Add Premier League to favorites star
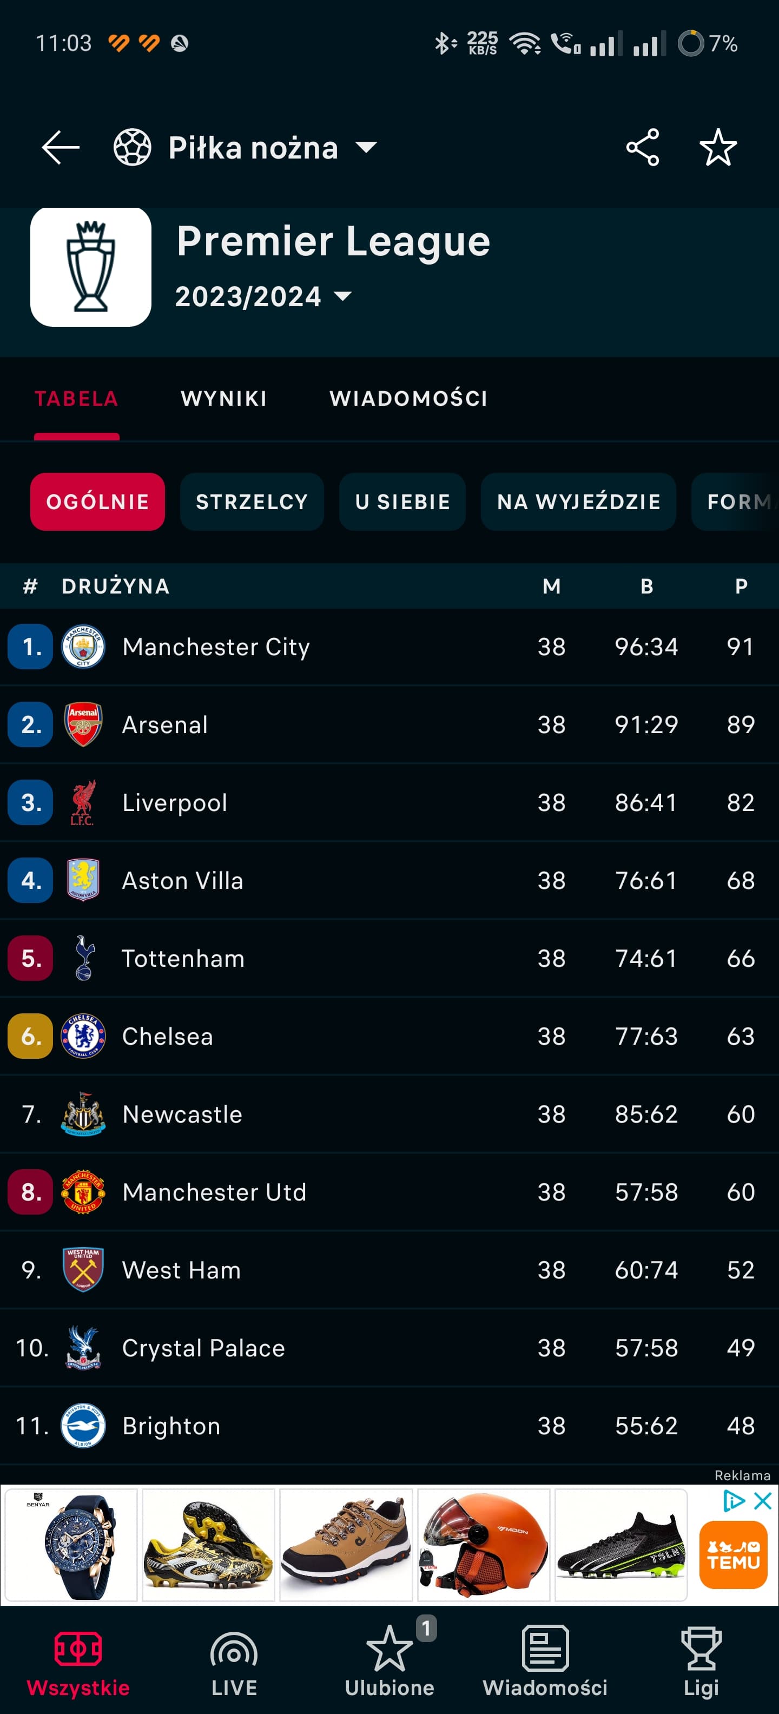The height and width of the screenshot is (1714, 779). [x=718, y=147]
